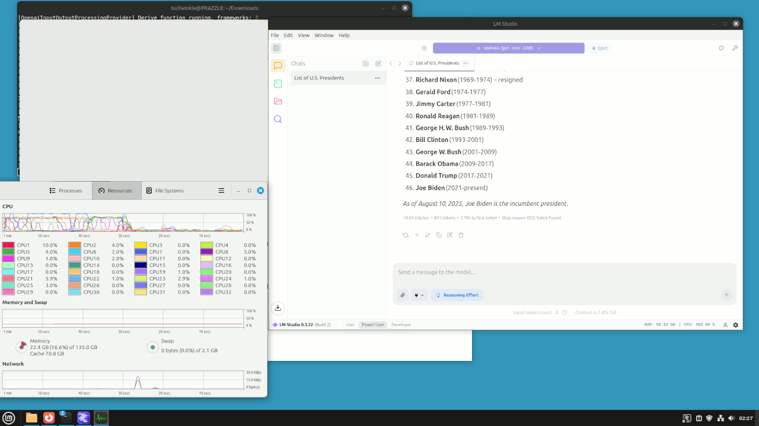Viewport: 759px width, 426px height.
Task: Open the System Monitor taskbar icon
Action: (x=101, y=418)
